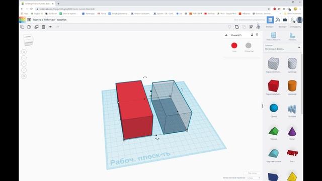Viewport: 322px width, 181px height.
Task: Click the Fit all in view button
Action: coord(24,58)
